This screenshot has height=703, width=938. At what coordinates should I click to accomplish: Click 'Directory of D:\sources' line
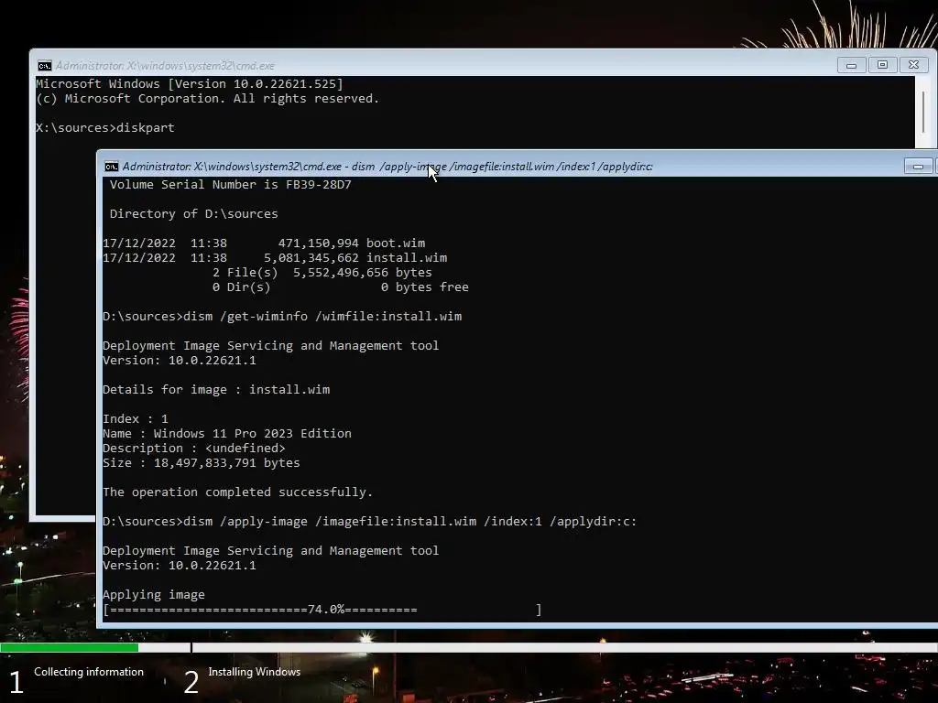(194, 214)
